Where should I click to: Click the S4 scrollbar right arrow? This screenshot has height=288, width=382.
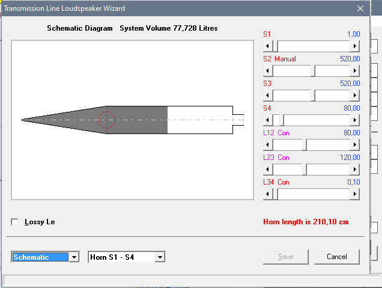click(x=355, y=120)
